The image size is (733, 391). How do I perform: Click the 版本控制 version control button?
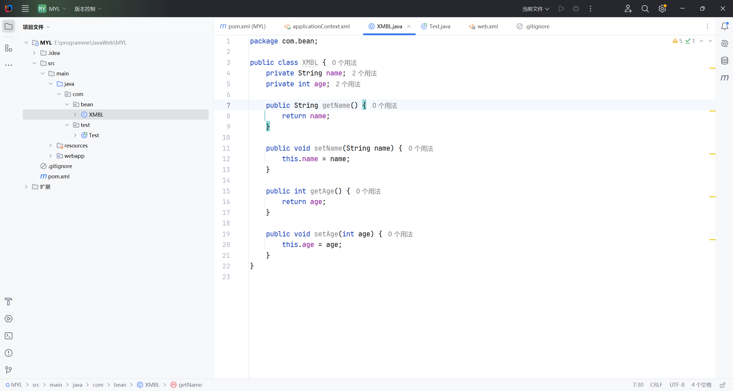(88, 9)
